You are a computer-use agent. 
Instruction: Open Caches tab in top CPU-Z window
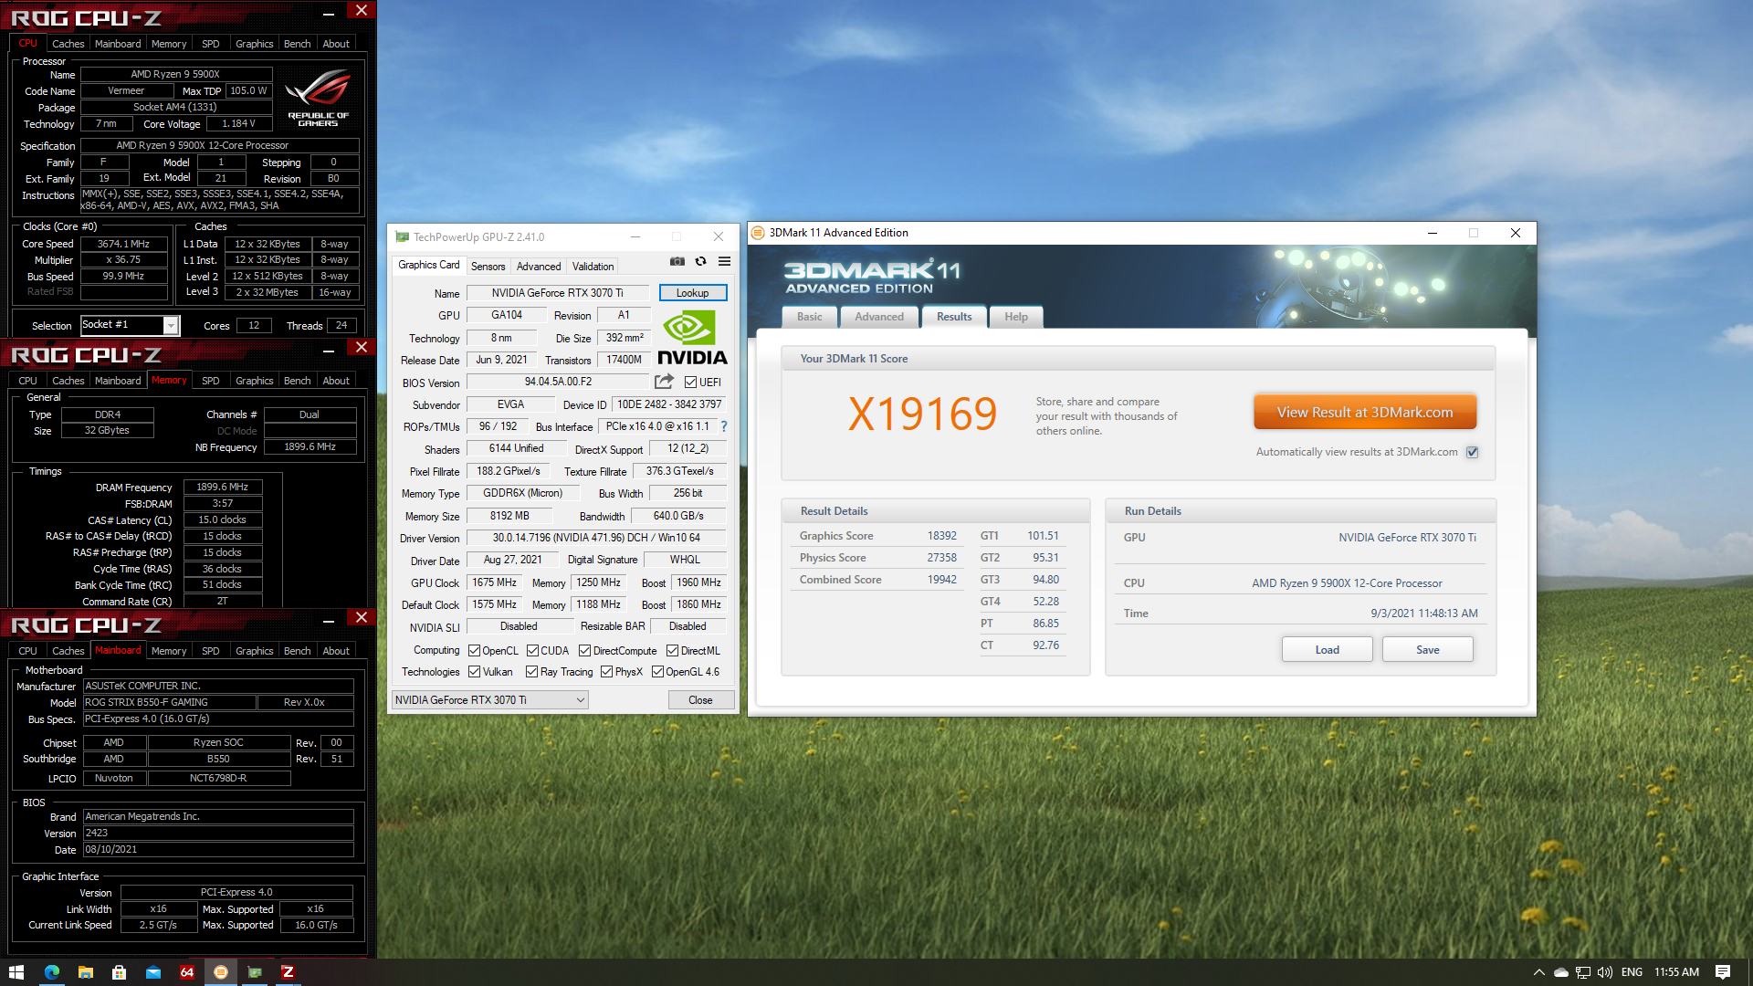tap(68, 44)
